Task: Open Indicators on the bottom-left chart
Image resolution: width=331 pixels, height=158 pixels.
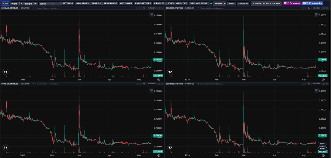Action: click(152, 84)
